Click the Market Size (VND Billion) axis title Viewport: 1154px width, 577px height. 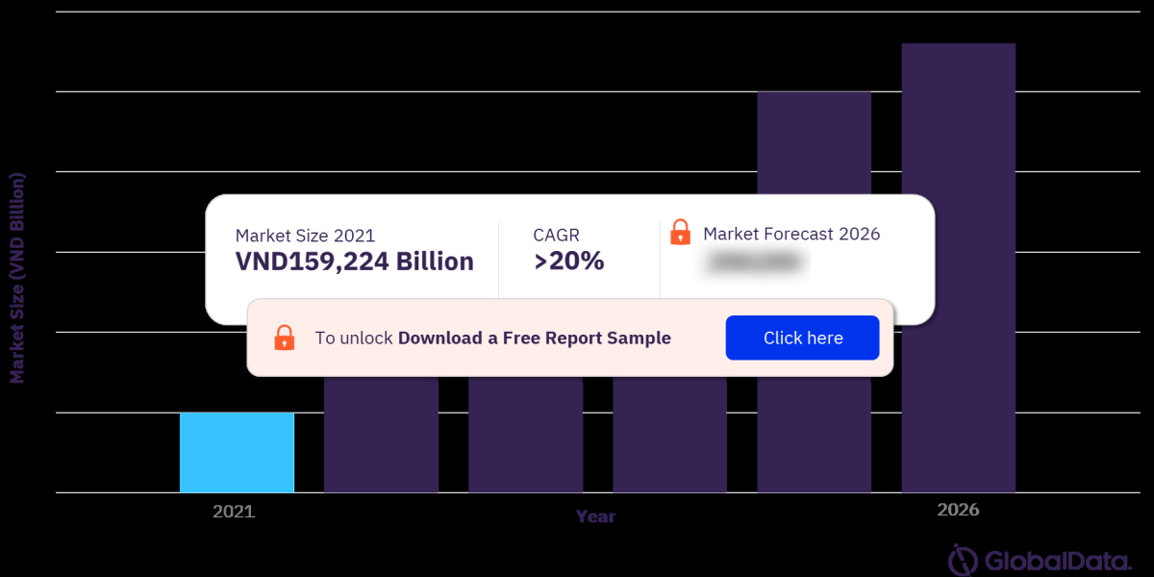(x=17, y=279)
